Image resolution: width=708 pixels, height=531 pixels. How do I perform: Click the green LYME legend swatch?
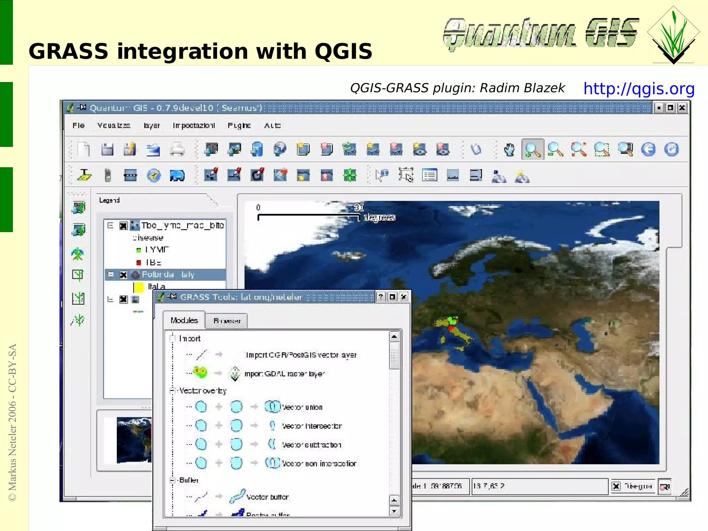pos(139,250)
